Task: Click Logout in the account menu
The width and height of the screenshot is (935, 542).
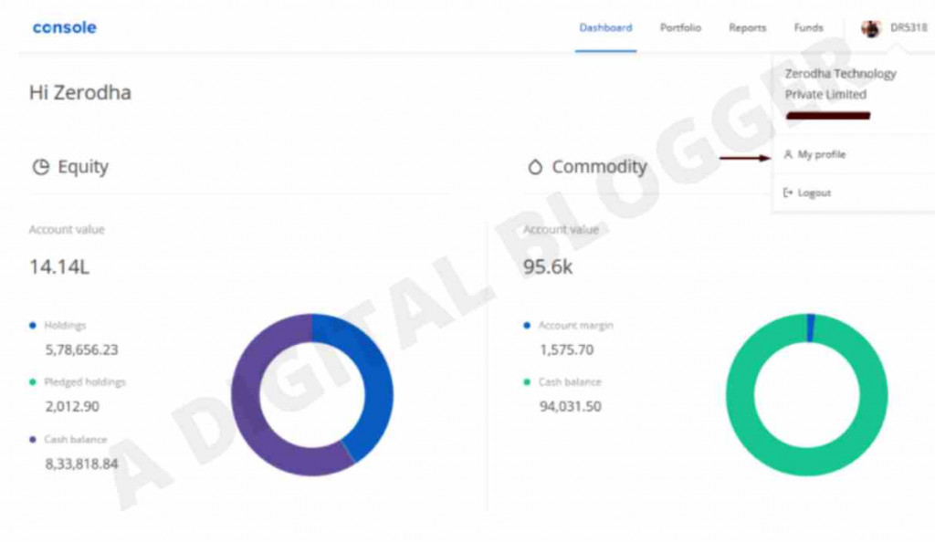Action: [815, 193]
